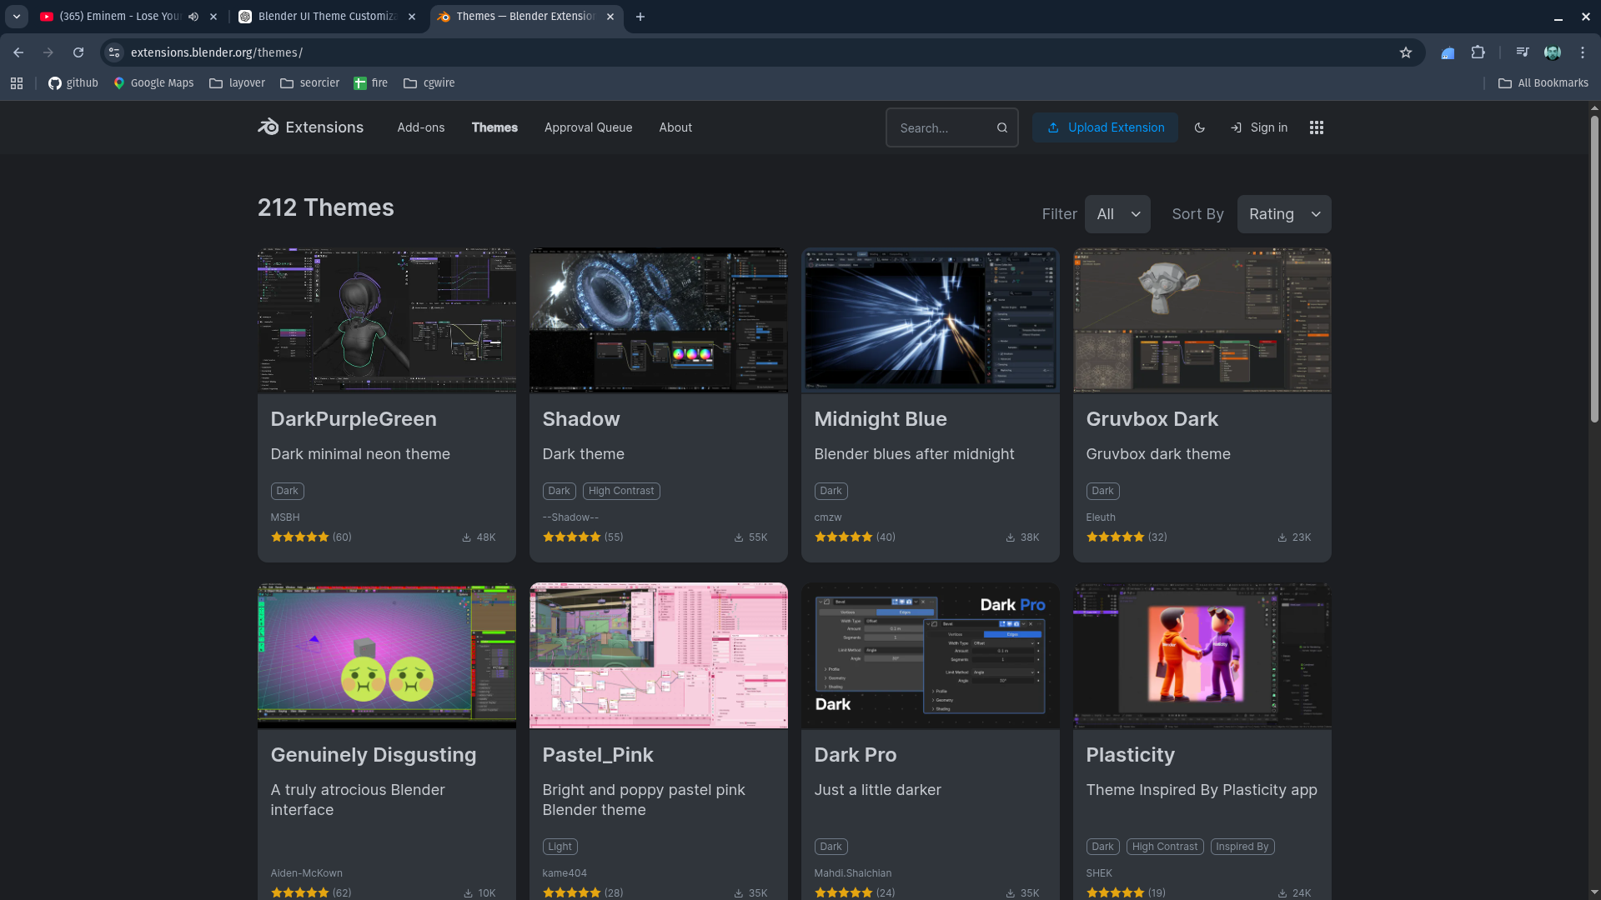Open the Filter All dropdown

pyautogui.click(x=1117, y=214)
